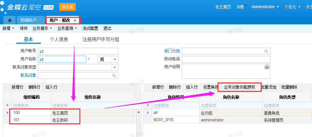Click the round A icon in 用户说明
312x137 pixels.
pyautogui.click(x=267, y=67)
